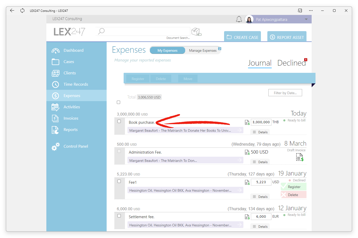Select the Declined tab
Viewport: 358px width, 238px height.
(x=292, y=63)
